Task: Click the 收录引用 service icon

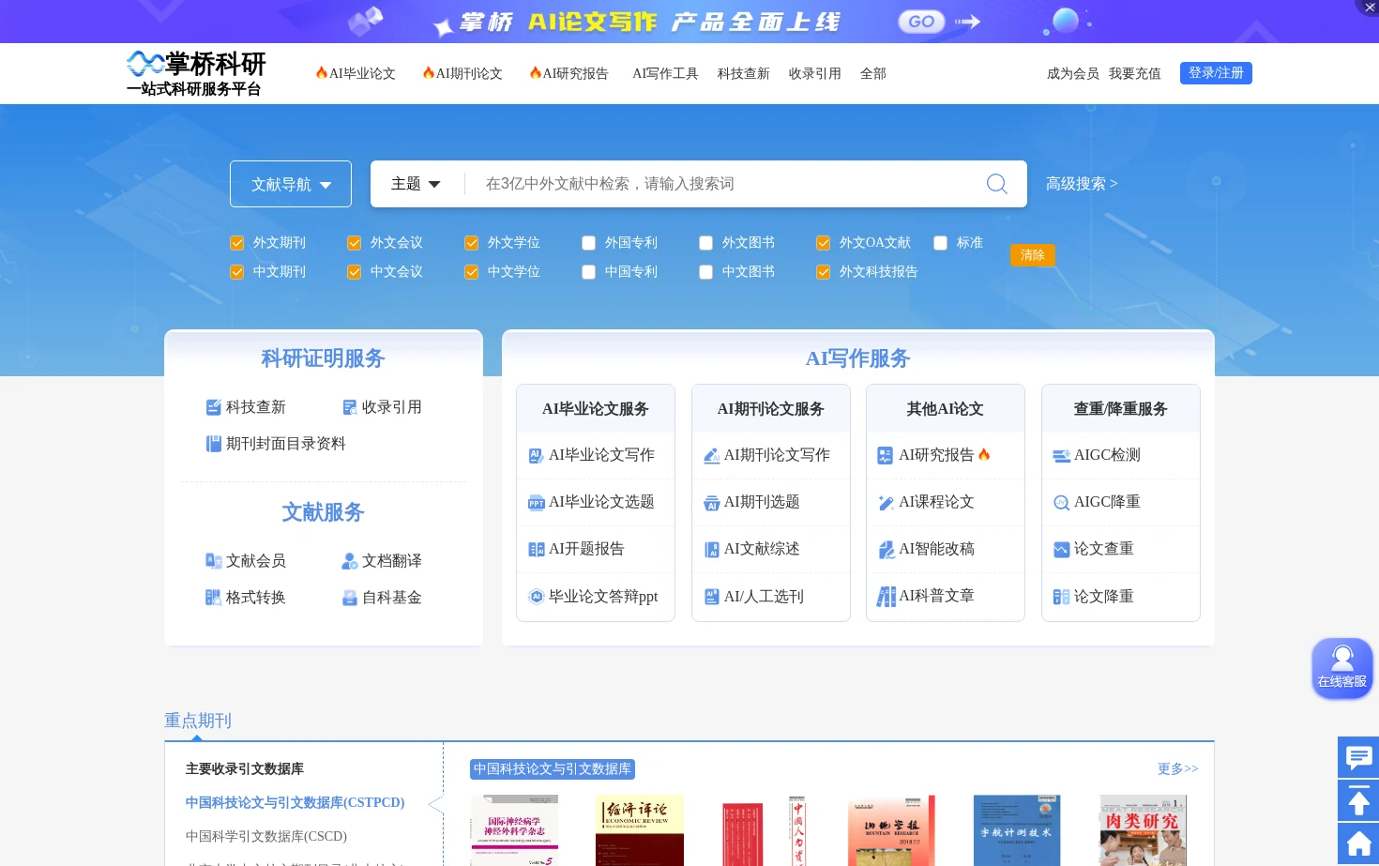Action: coord(350,407)
